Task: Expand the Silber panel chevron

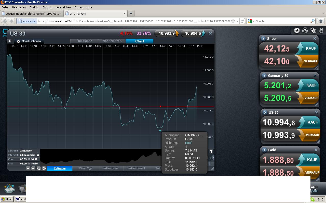Action: tap(263, 39)
